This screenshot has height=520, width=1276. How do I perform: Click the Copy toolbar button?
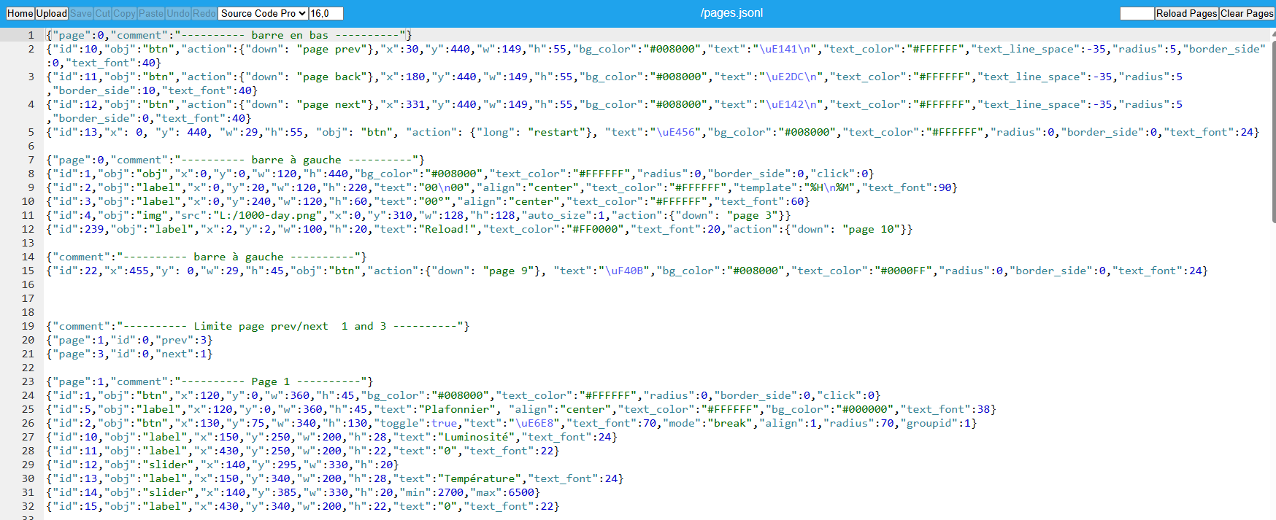[x=124, y=13]
